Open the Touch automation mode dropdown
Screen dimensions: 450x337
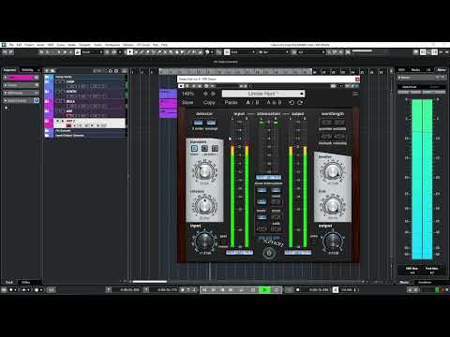click(x=92, y=52)
